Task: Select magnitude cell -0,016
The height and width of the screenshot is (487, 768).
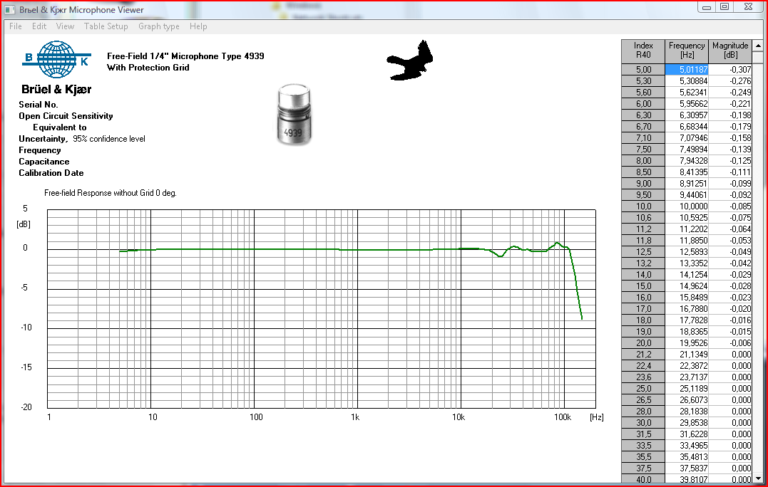Action: tap(730, 320)
